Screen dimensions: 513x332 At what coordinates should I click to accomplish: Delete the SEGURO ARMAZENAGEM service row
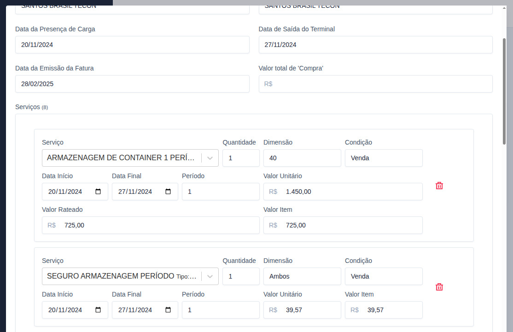439,287
